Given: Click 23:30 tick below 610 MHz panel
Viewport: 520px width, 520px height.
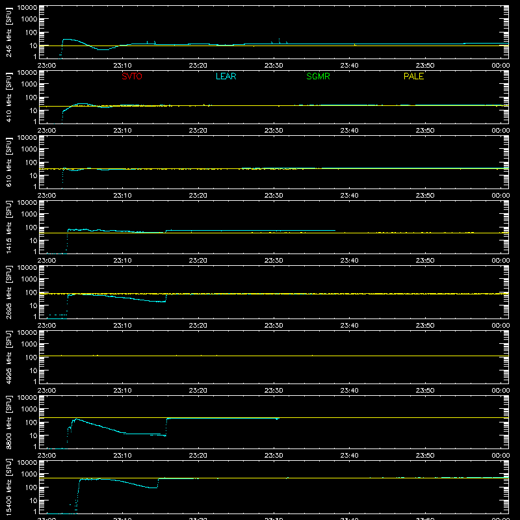Looking at the screenshot, I should click(274, 196).
